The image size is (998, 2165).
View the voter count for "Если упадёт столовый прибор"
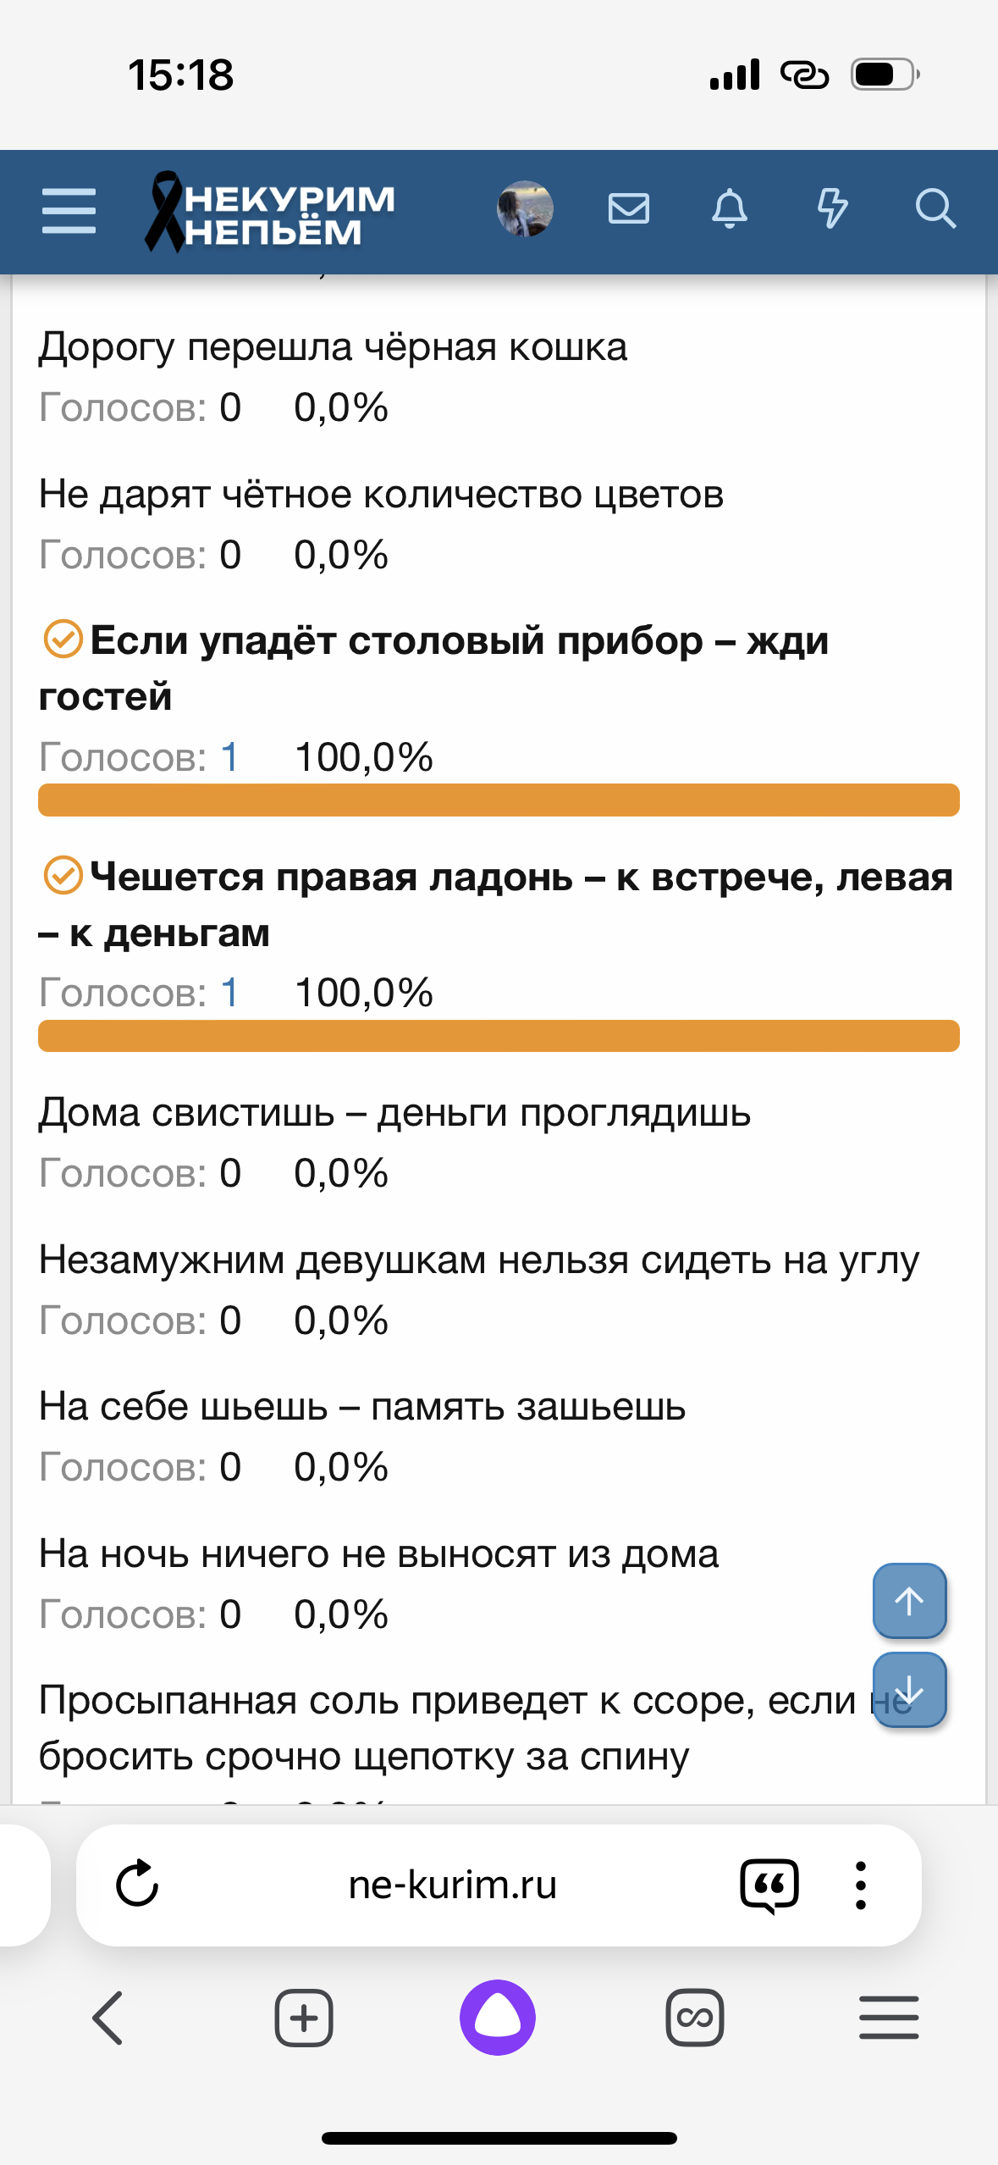(229, 757)
